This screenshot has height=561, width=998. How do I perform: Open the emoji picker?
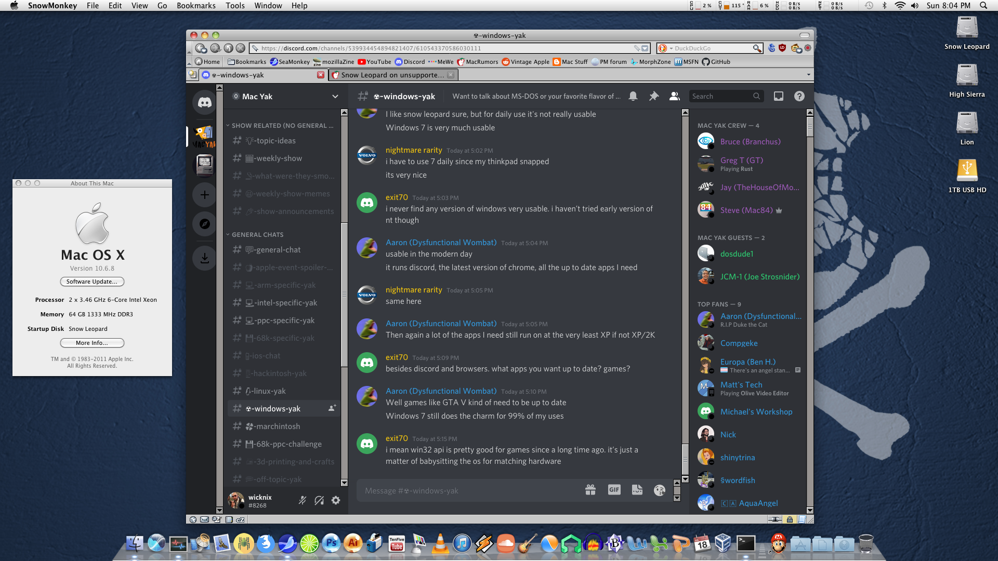point(659,490)
